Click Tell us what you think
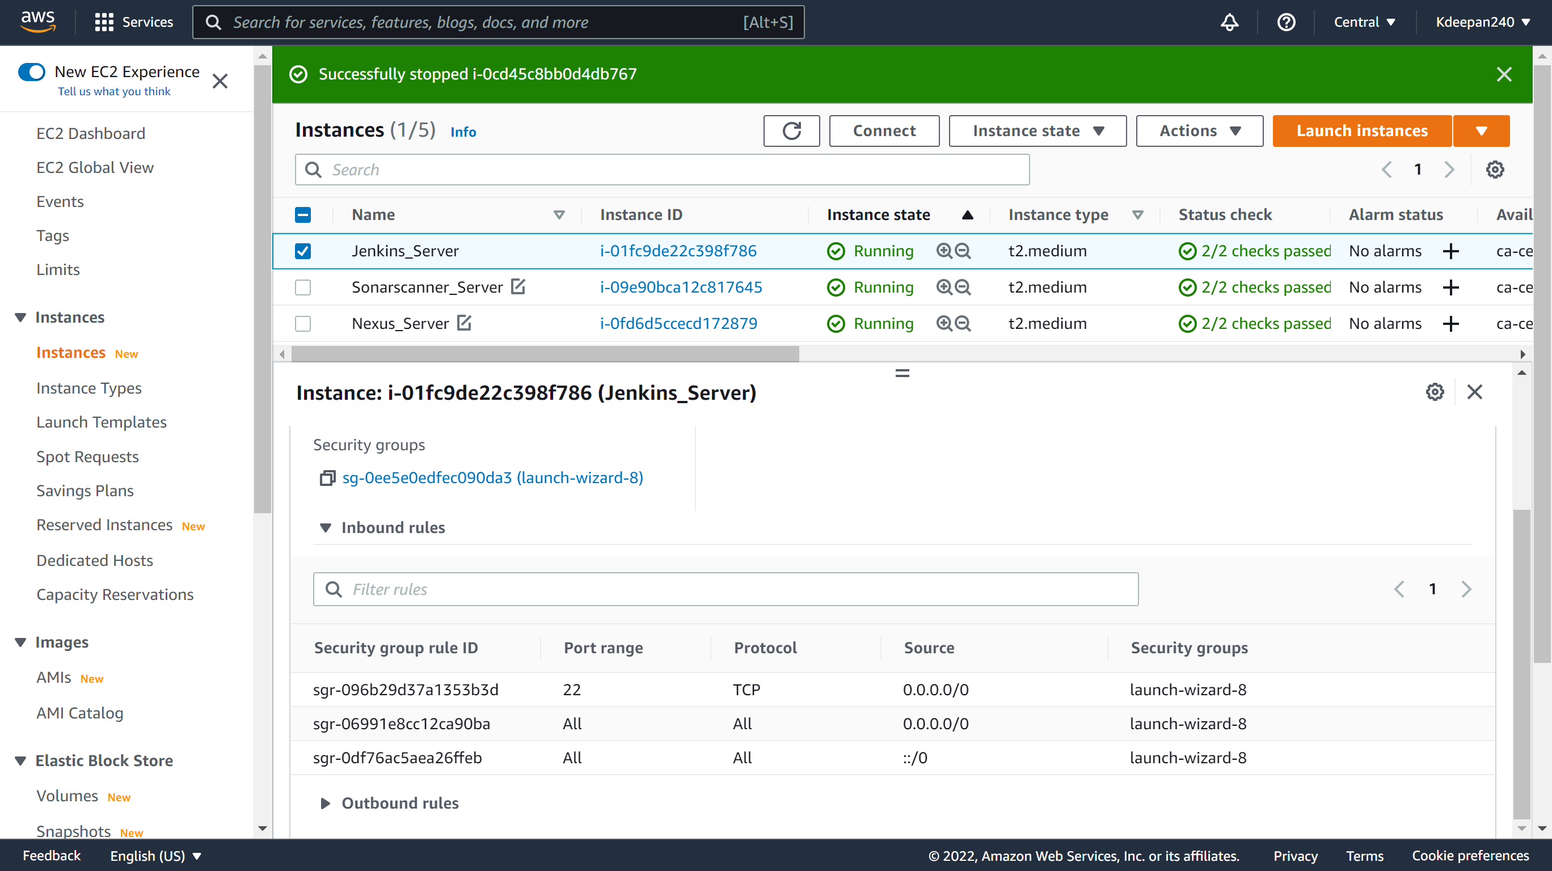 114,91
